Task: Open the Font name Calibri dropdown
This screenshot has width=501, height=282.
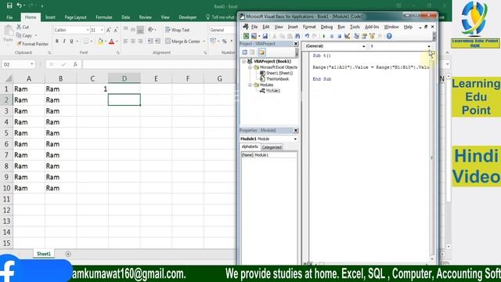Action: (88, 30)
